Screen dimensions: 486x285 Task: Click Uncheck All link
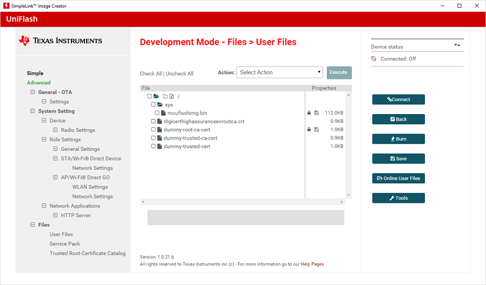click(x=180, y=74)
